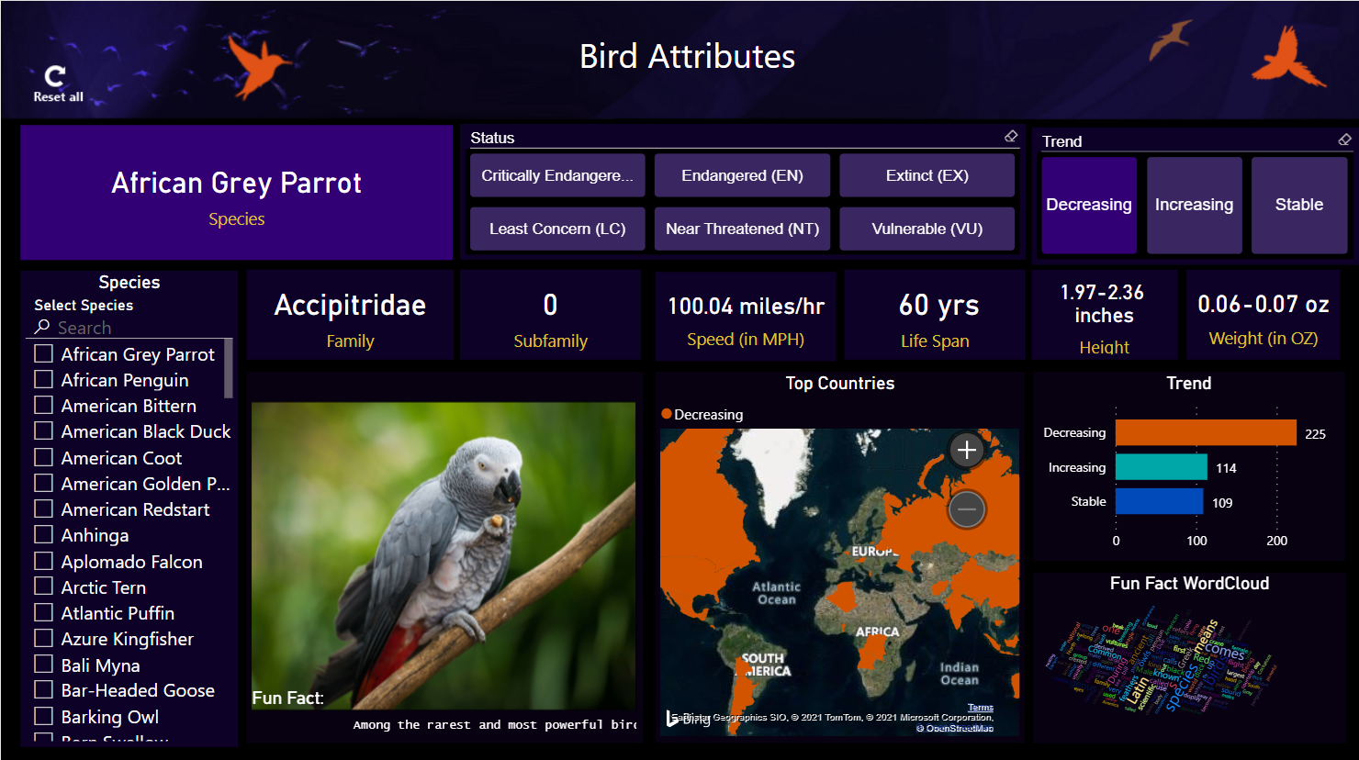
Task: Click the blue Stable bar
Action: click(1159, 501)
